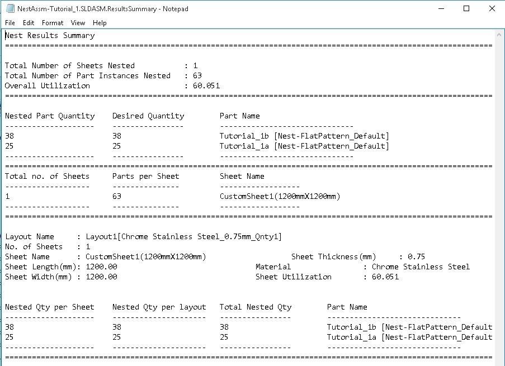Screen dimensions: 505x366
Task: Click the scroll up arrow of the vertical scrollbar
Action: (x=499, y=35)
